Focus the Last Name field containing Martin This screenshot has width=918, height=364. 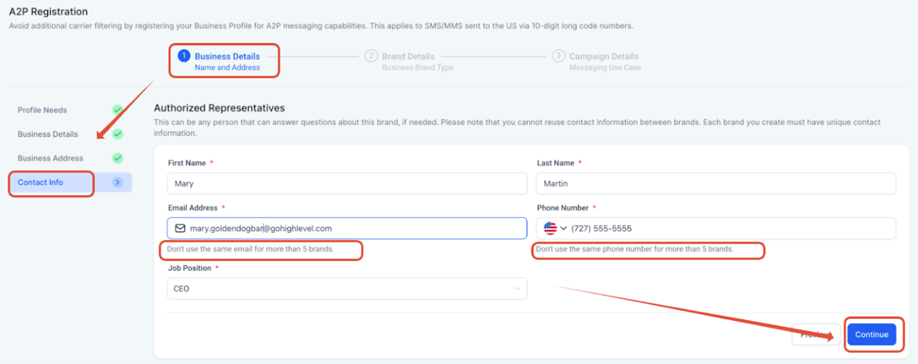pos(716,184)
